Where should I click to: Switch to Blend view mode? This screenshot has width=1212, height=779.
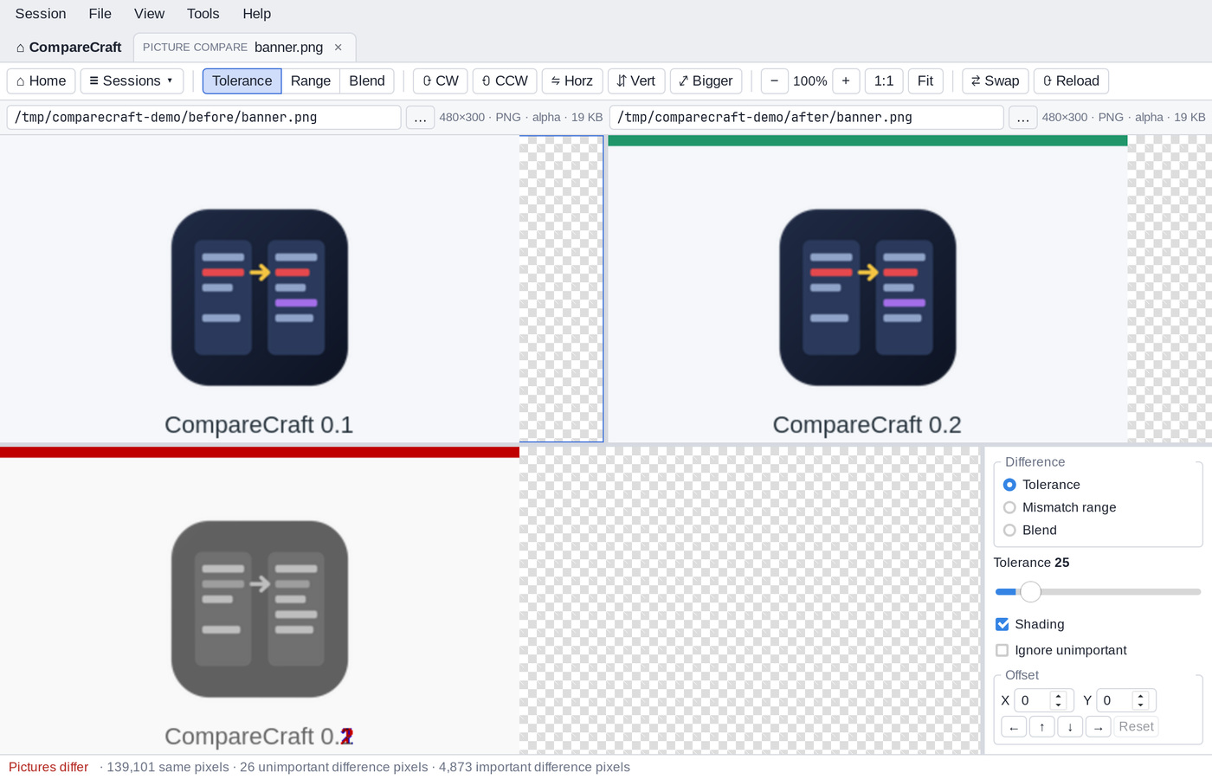point(367,80)
